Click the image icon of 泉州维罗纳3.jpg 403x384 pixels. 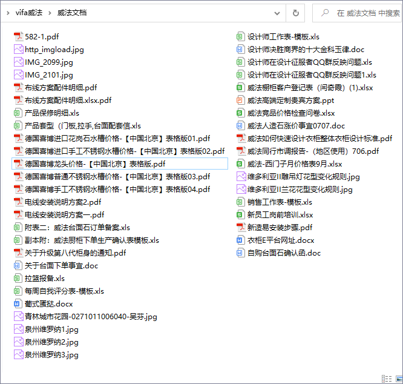(x=18, y=355)
